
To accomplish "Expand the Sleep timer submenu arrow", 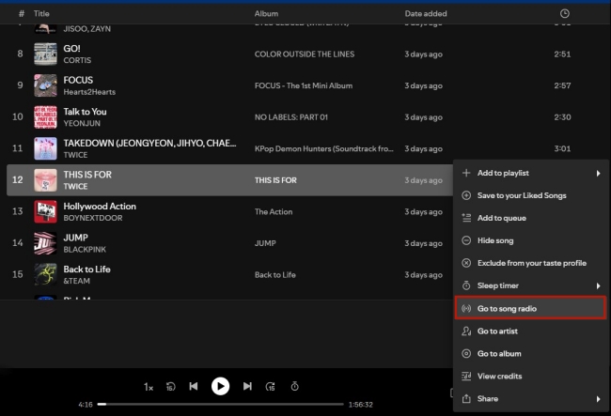I will point(598,286).
